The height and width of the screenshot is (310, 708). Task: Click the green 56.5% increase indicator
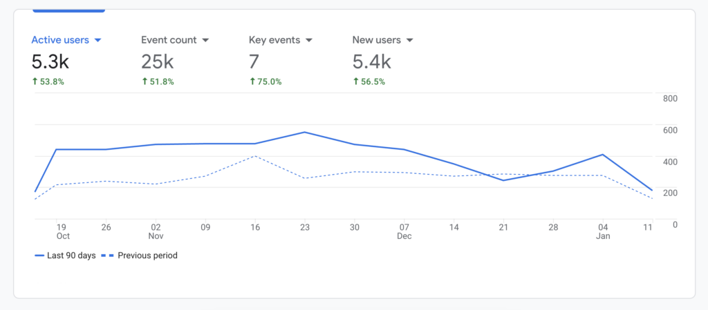[369, 81]
